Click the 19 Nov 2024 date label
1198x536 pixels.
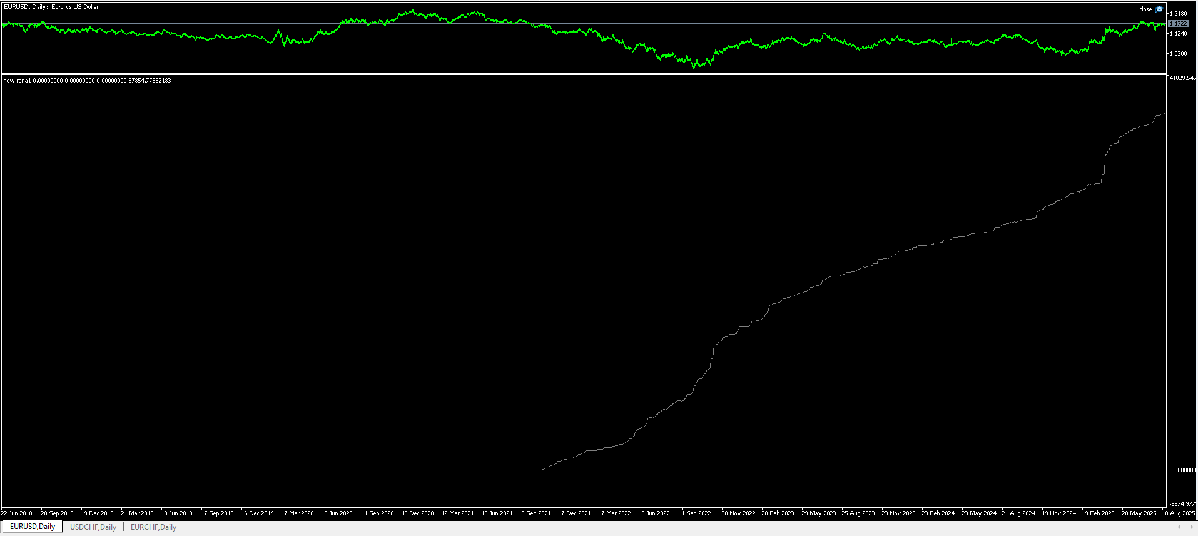click(x=1059, y=513)
